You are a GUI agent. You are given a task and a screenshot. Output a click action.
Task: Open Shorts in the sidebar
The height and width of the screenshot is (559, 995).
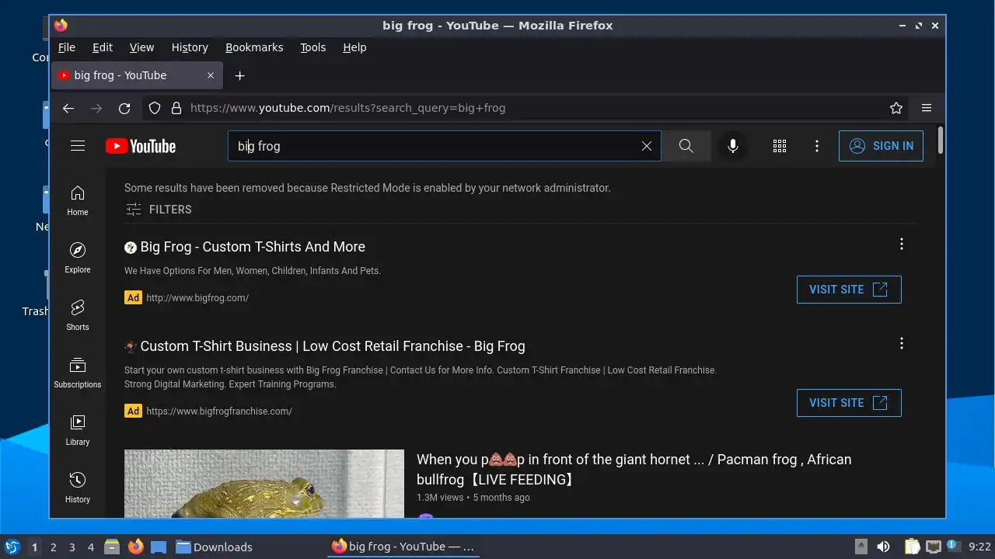tap(78, 315)
